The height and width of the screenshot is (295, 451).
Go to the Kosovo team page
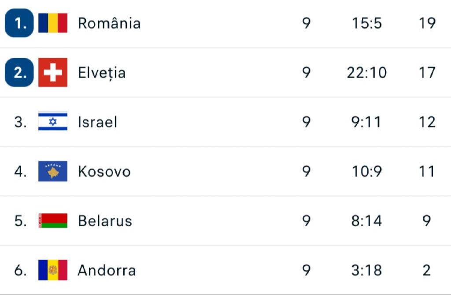(x=104, y=171)
